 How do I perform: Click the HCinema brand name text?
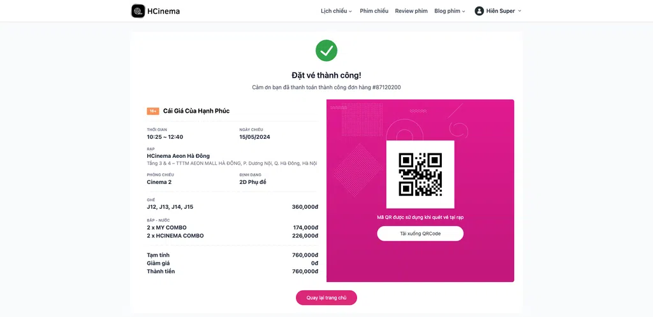(164, 11)
